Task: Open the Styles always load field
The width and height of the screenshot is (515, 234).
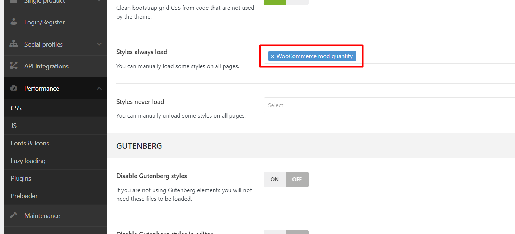Action: [x=389, y=56]
